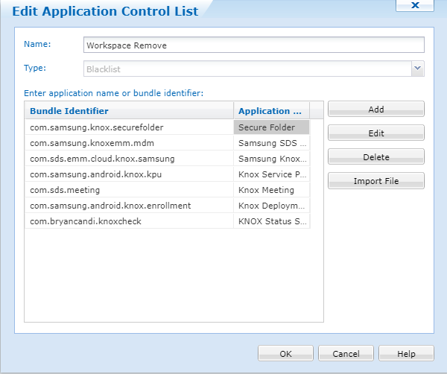This screenshot has width=447, height=374.
Task: Open the Help button
Action: 406,354
